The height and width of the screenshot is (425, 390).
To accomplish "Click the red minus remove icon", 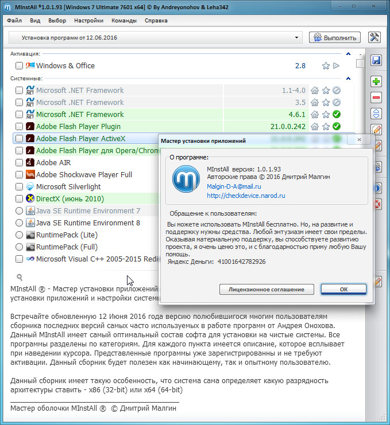I will coord(376,98).
